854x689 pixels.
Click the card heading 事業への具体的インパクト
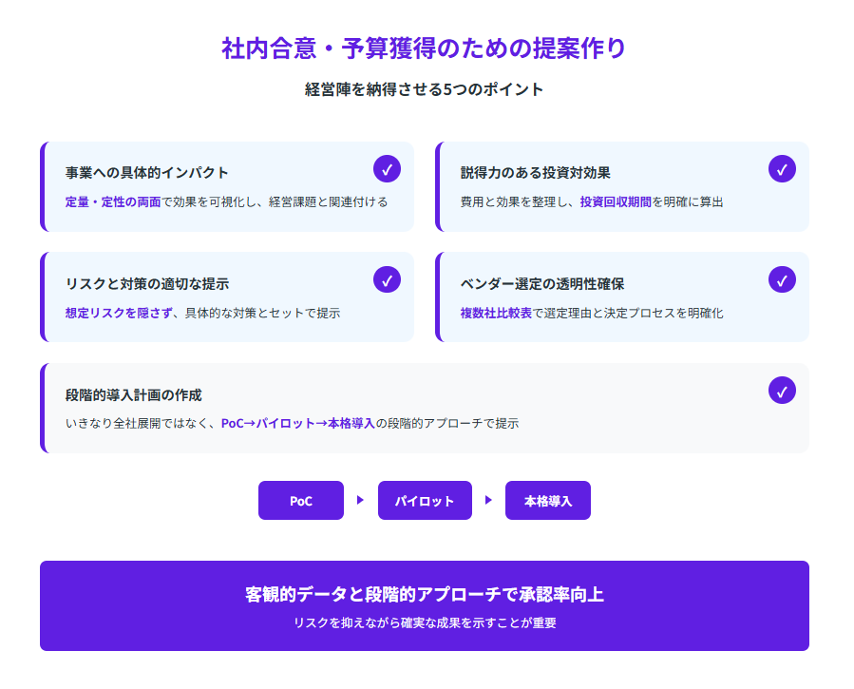[147, 173]
